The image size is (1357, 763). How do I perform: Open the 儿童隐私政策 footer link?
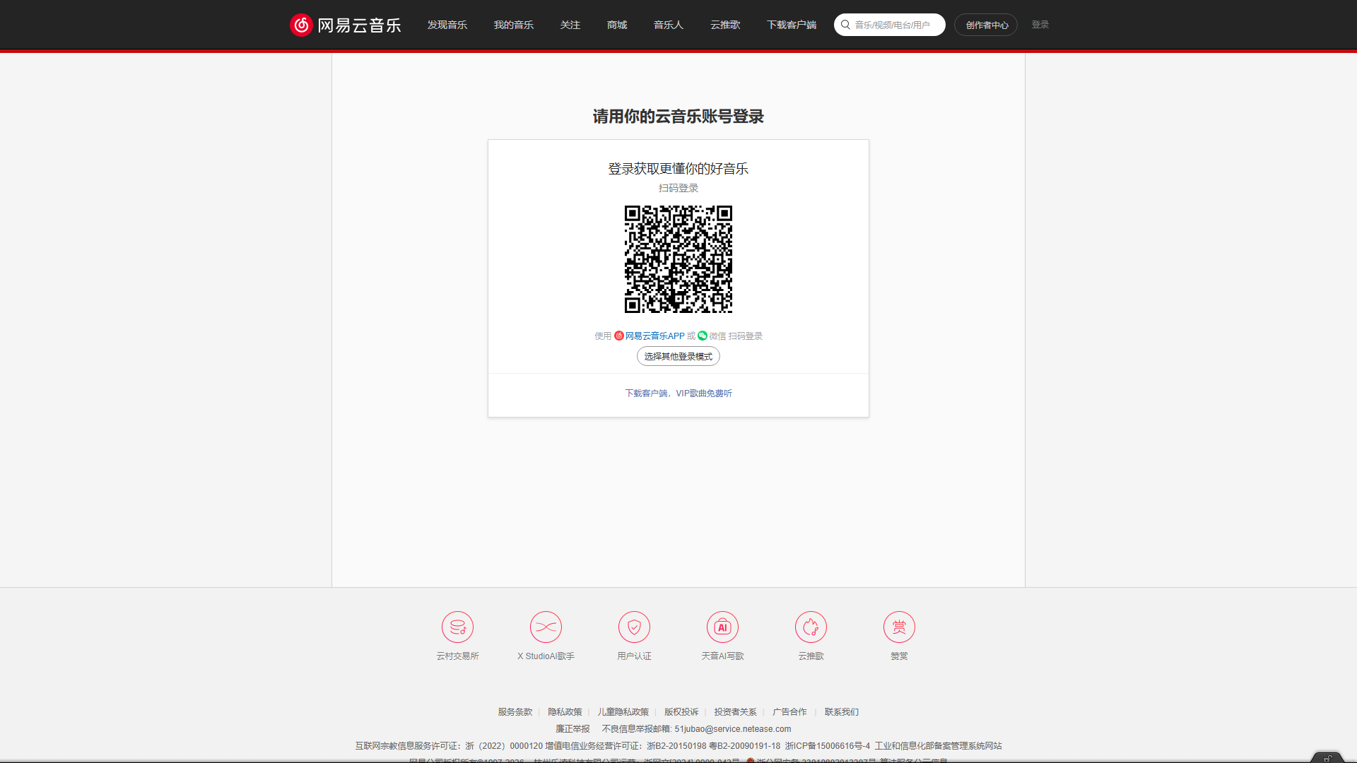[623, 712]
